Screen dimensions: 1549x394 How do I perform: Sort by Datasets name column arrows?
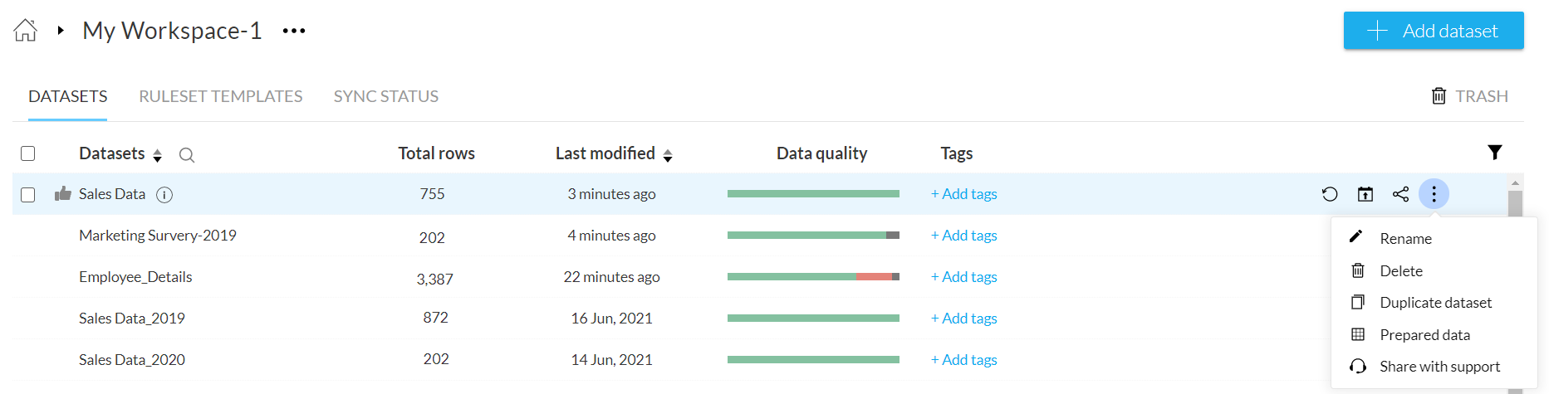[157, 155]
